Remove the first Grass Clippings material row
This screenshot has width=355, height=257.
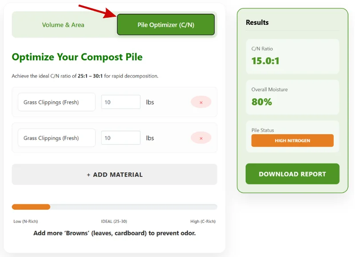coord(201,102)
